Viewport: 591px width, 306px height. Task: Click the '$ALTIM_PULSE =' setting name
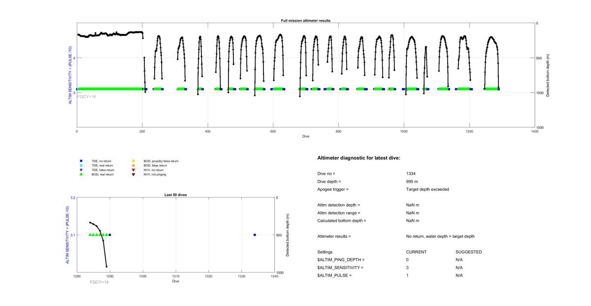pyautogui.click(x=335, y=275)
